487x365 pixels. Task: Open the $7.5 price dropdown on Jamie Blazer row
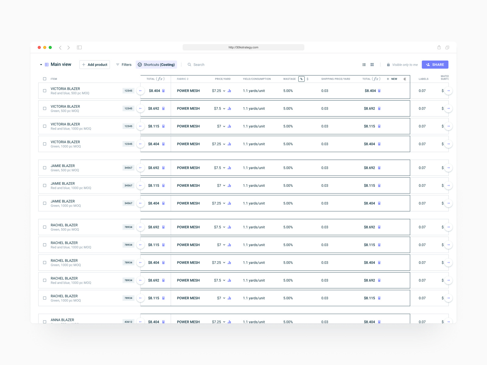pos(224,168)
